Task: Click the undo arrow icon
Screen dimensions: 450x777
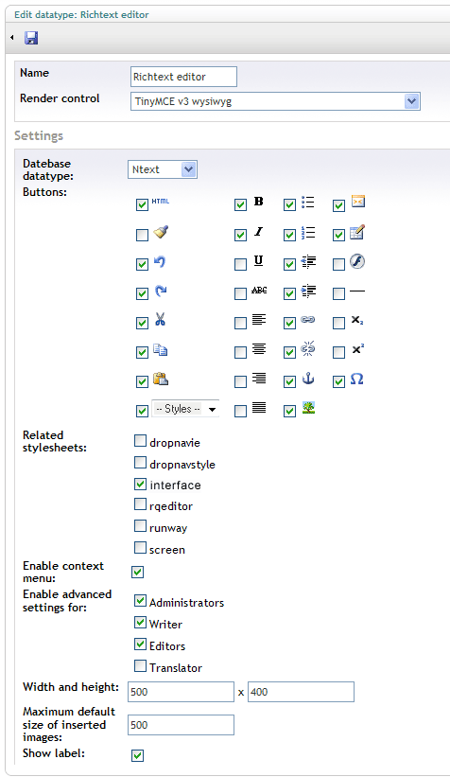Action: pos(160,261)
